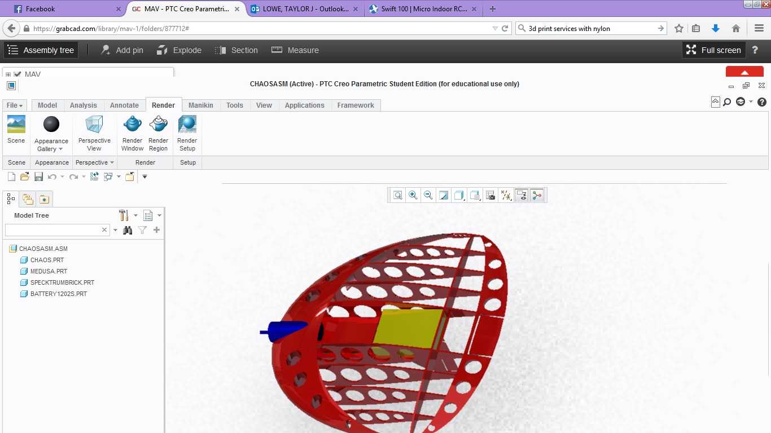Screen dimensions: 771x433
Task: Toggle Perspective View
Action: click(94, 134)
